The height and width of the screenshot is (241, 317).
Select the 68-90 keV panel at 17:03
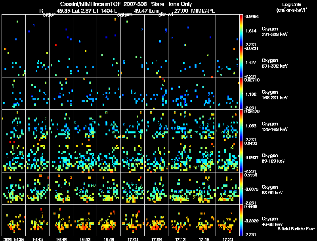point(132,188)
